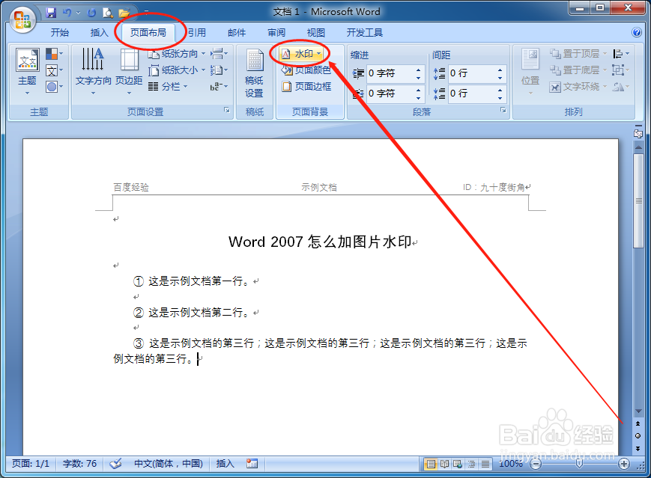Launch the 页面设置 dialog launcher

[x=227, y=110]
